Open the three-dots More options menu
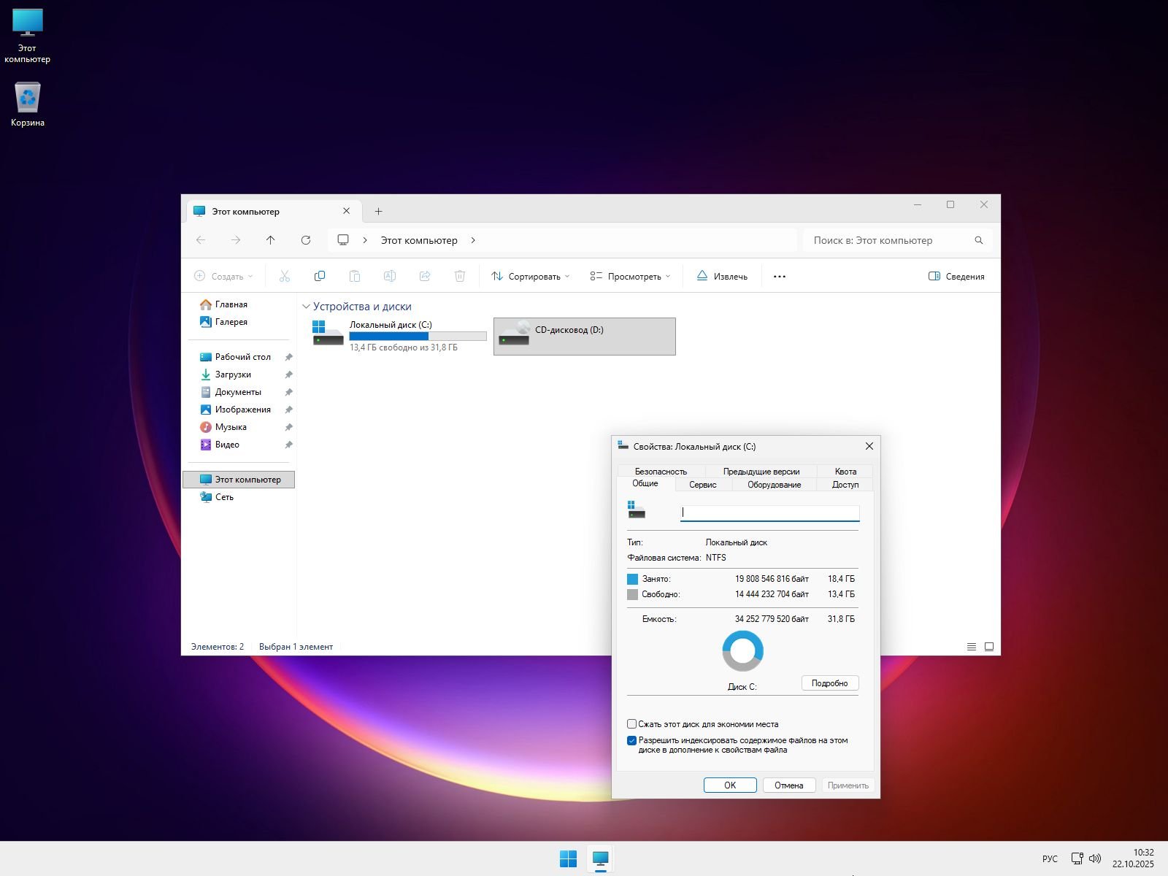Viewport: 1168px width, 876px height. [x=779, y=277]
